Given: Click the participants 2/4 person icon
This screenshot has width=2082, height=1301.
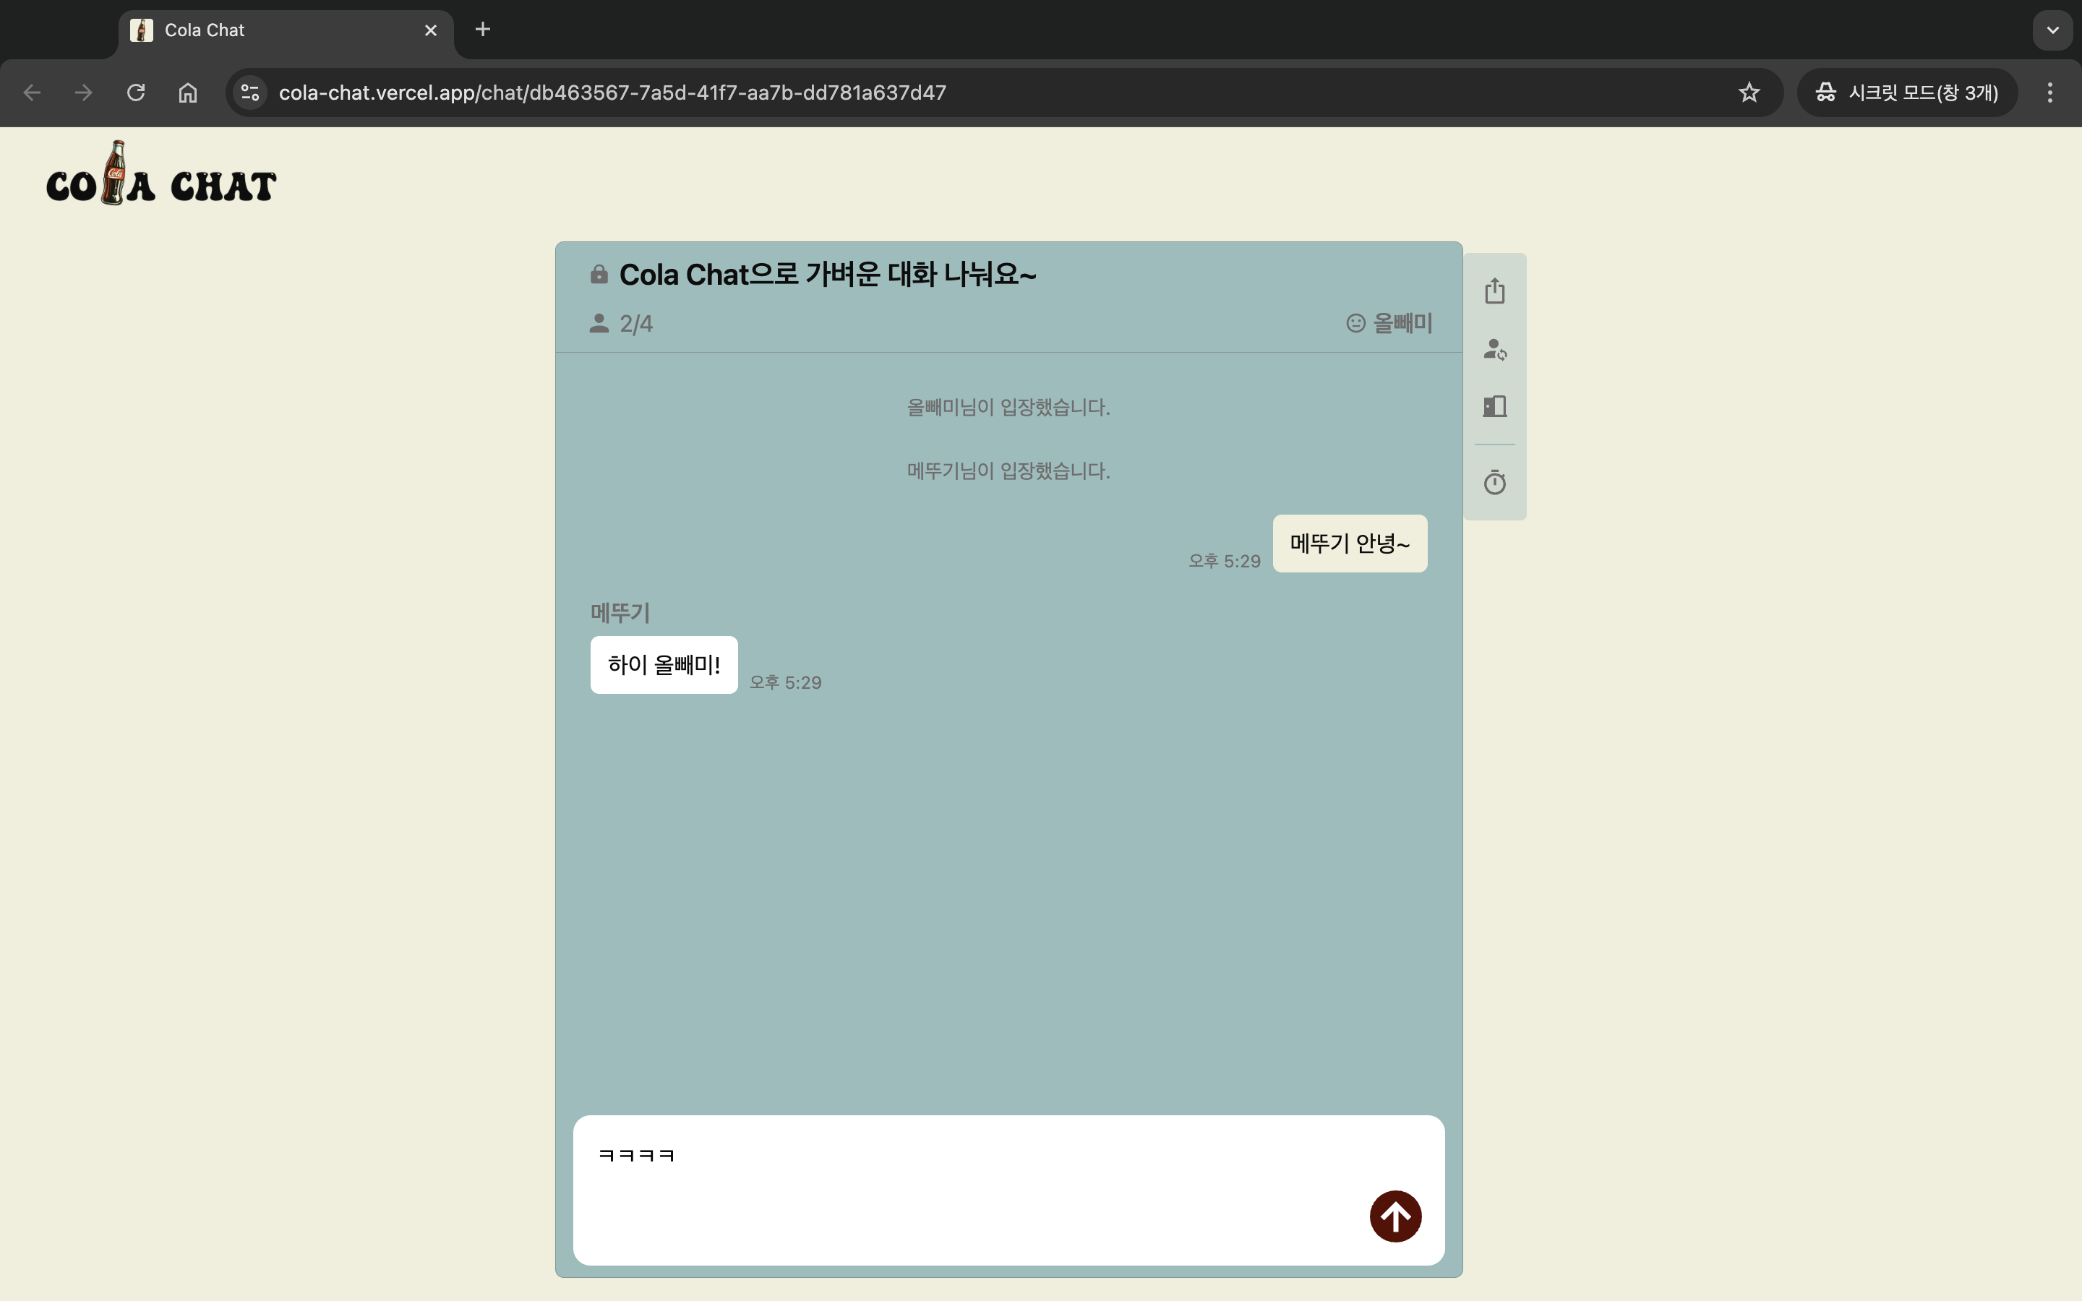Looking at the screenshot, I should pos(599,324).
